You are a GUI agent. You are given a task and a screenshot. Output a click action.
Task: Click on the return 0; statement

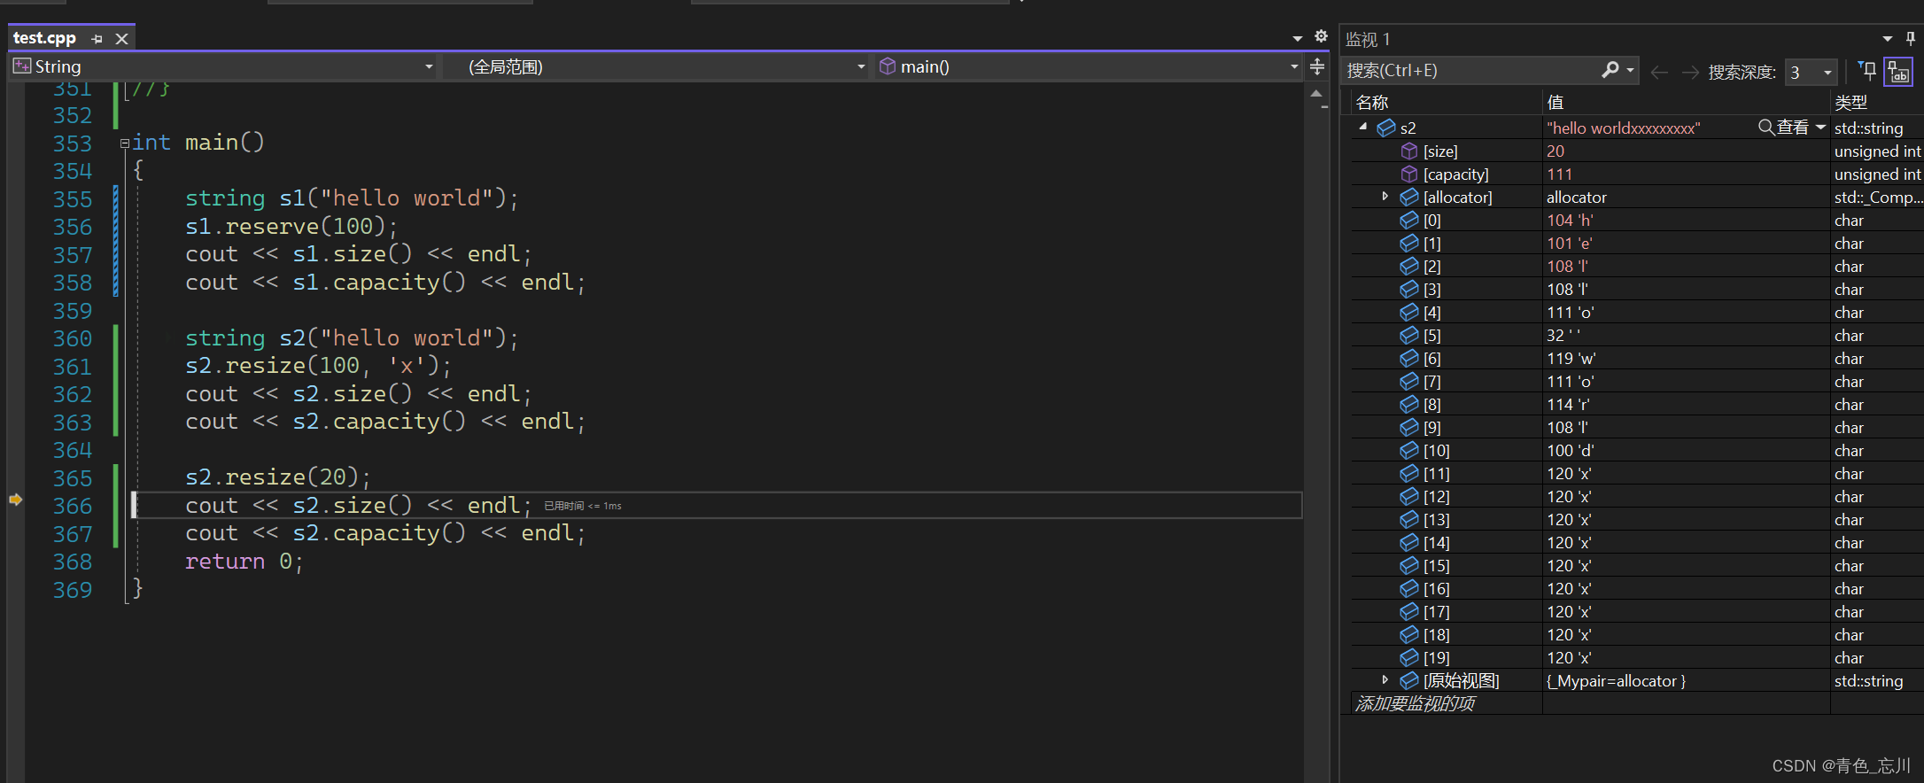(x=244, y=562)
